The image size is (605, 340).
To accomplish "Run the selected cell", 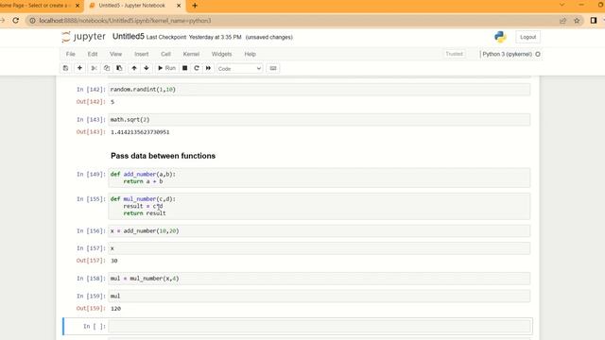I will (166, 68).
